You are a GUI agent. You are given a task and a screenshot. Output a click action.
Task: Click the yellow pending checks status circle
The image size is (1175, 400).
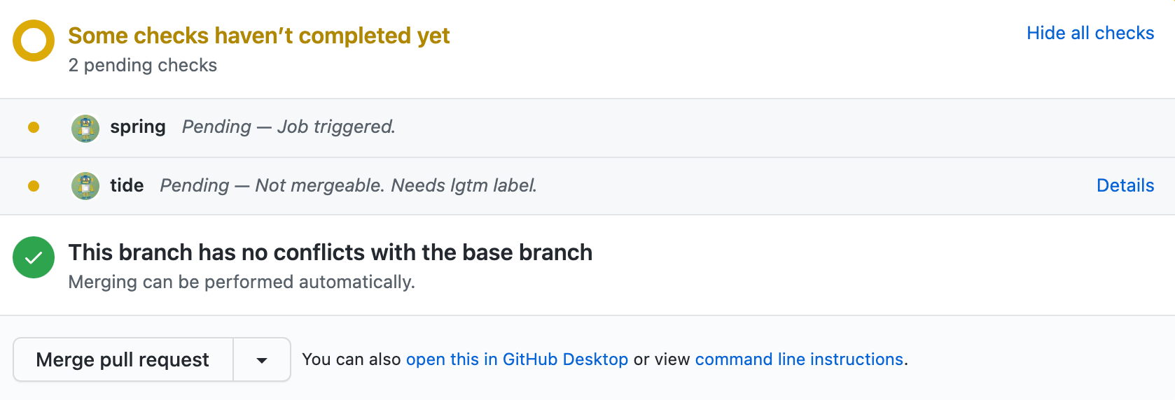(x=34, y=41)
